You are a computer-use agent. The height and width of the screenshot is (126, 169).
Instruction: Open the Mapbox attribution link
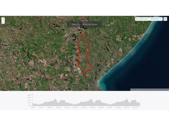[135, 90]
